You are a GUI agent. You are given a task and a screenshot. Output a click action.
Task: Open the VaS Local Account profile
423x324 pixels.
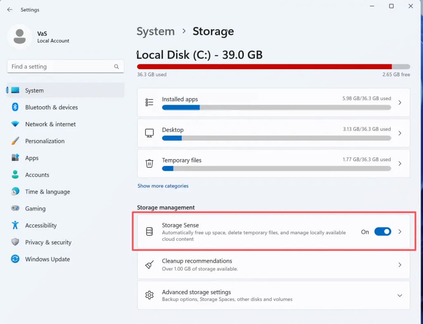(39, 36)
